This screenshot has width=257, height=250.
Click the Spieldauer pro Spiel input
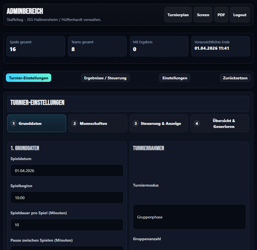point(67,225)
